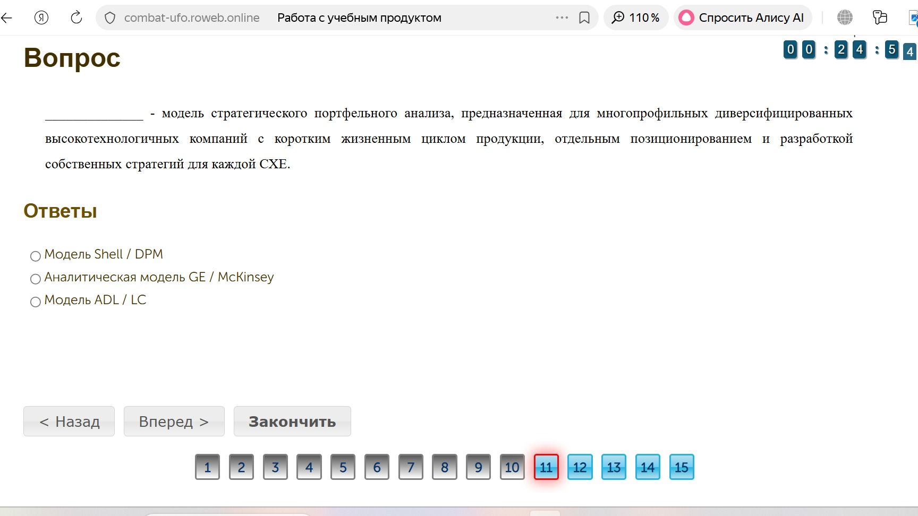Click the globe translate icon
Image resolution: width=918 pixels, height=516 pixels.
tap(845, 18)
